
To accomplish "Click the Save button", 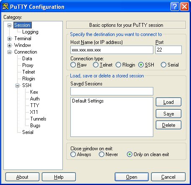I will (168, 113).
